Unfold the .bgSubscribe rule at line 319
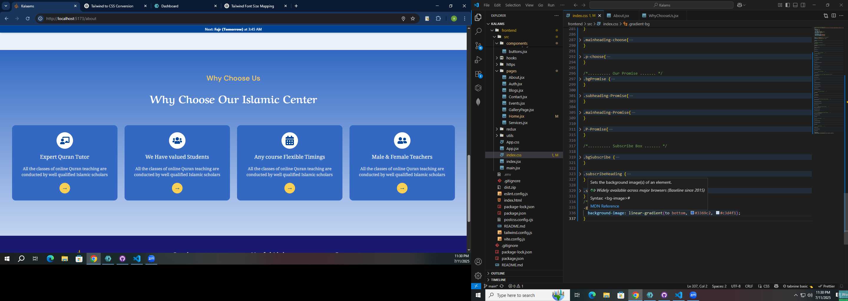This screenshot has width=848, height=301. point(580,157)
